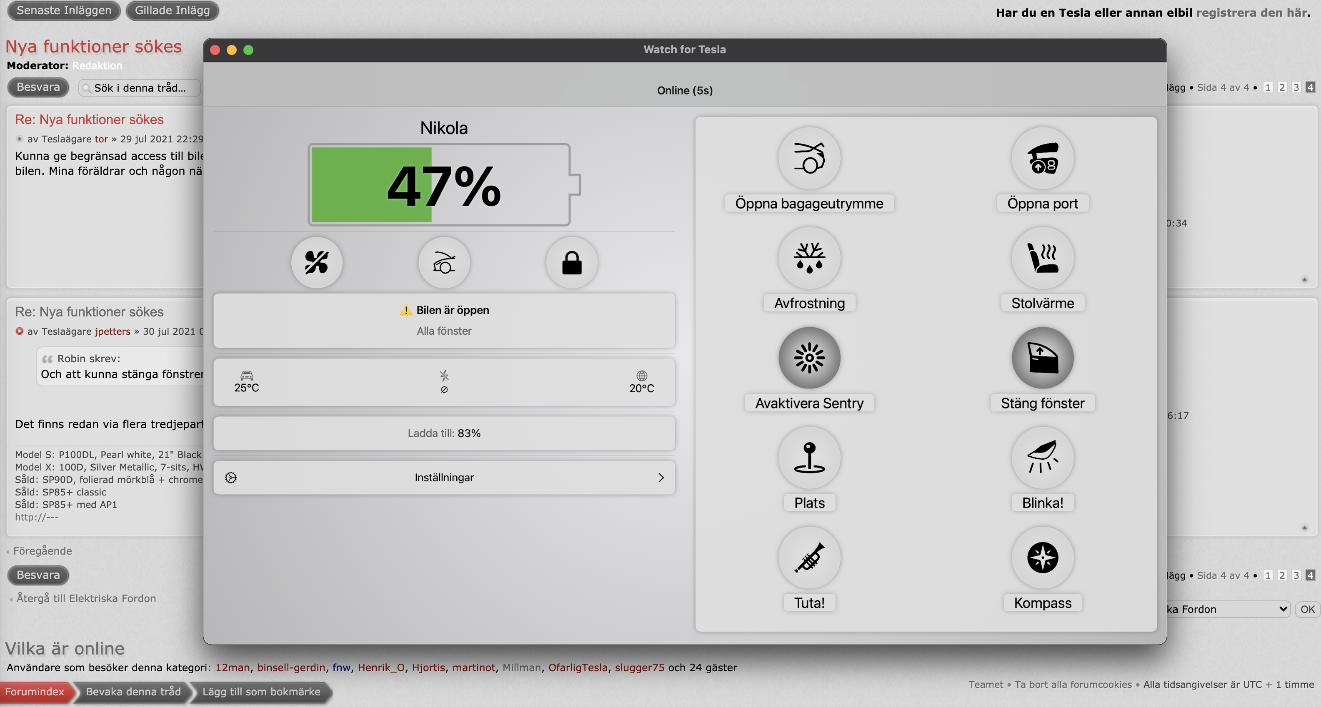
Task: Click the 47% battery indicator
Action: tap(444, 185)
